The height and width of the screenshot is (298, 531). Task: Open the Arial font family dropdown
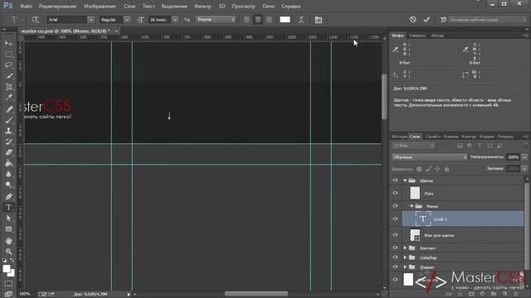(x=90, y=20)
